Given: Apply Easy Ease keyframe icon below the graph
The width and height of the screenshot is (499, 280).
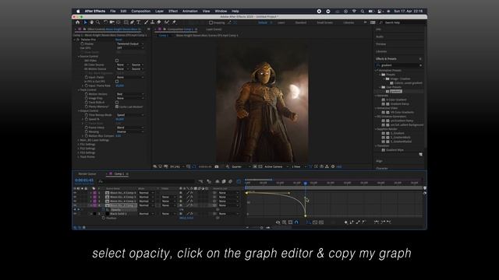Looking at the screenshot, I should [x=377, y=222].
